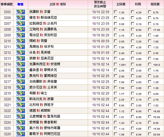Select away win 15.00 for match 3225
The height and width of the screenshot is (137, 164).
click(150, 128)
